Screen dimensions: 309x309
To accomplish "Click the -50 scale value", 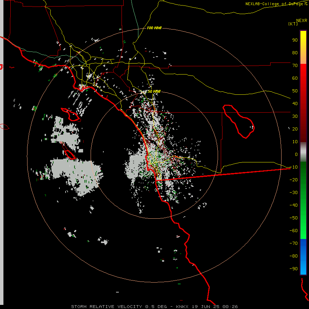I will coord(294,218).
